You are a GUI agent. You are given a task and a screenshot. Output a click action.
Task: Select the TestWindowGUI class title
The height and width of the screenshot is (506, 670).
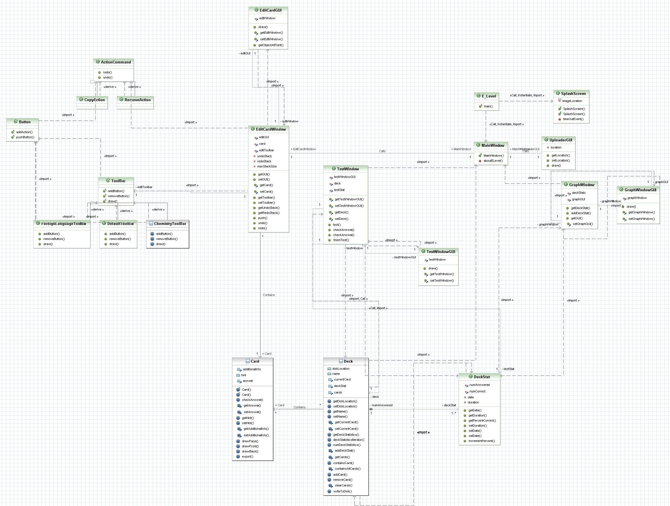pyautogui.click(x=441, y=252)
